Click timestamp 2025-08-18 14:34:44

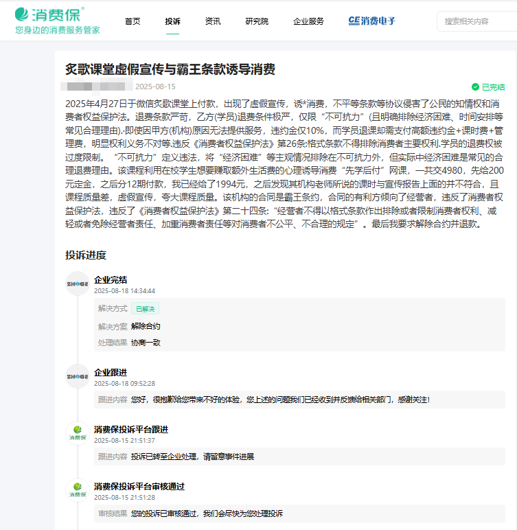coord(124,291)
